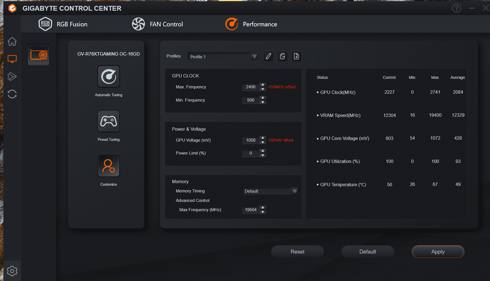
Task: Click the Current. column header
Action: pos(389,77)
